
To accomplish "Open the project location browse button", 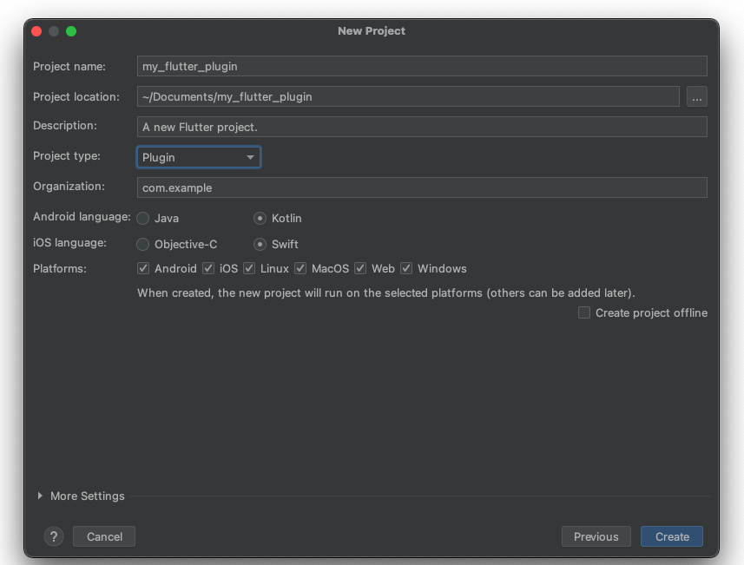I will click(696, 96).
